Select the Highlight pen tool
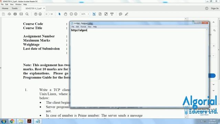The image size is (220, 124). point(126,14)
